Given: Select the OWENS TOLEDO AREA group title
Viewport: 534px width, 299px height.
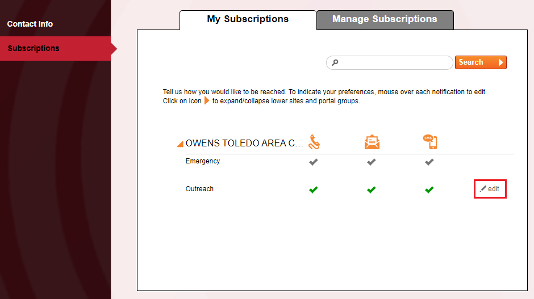Looking at the screenshot, I should [x=244, y=144].
